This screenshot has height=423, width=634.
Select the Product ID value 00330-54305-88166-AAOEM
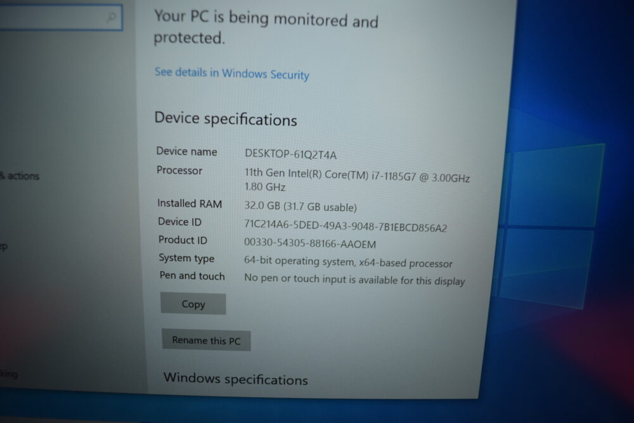tap(310, 244)
